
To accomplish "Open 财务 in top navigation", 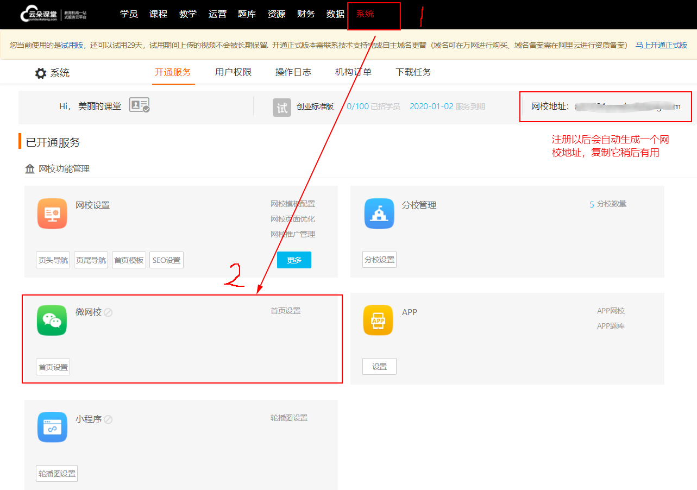I will 306,14.
